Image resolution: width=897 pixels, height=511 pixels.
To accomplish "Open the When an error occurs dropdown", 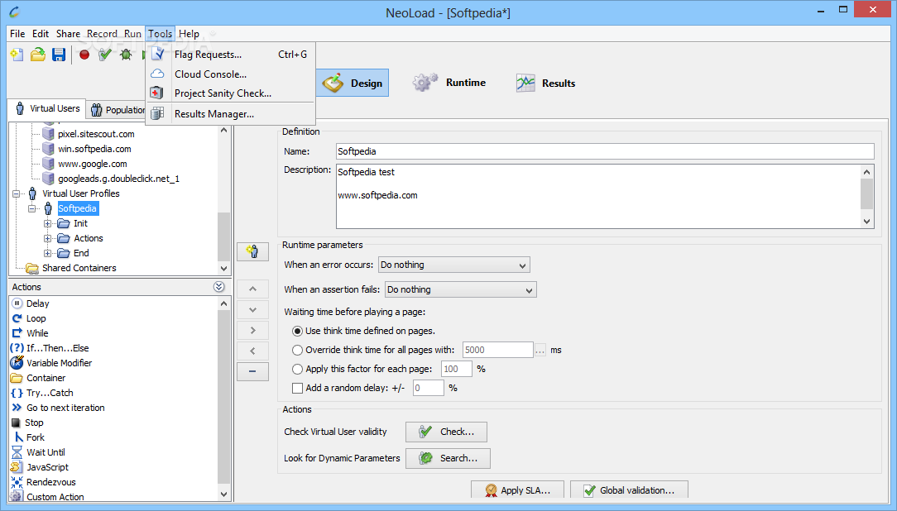I will click(453, 265).
